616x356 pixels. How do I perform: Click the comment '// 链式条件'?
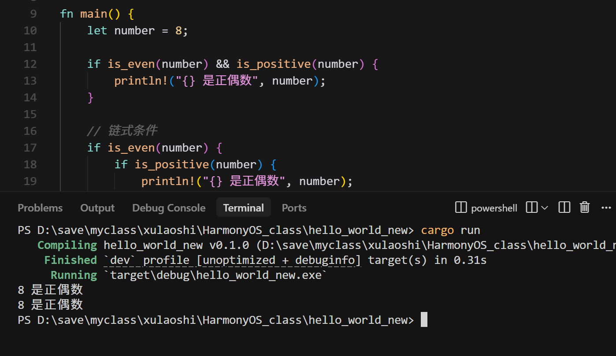click(122, 131)
